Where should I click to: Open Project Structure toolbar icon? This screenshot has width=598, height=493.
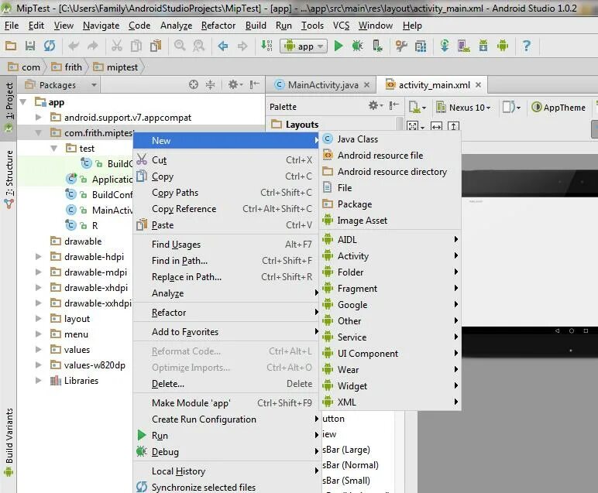[x=421, y=46]
